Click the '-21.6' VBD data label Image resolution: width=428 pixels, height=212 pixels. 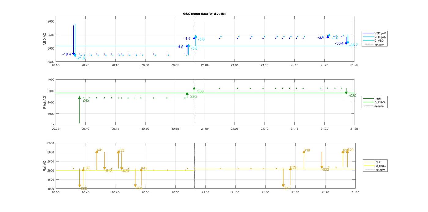tap(81, 58)
